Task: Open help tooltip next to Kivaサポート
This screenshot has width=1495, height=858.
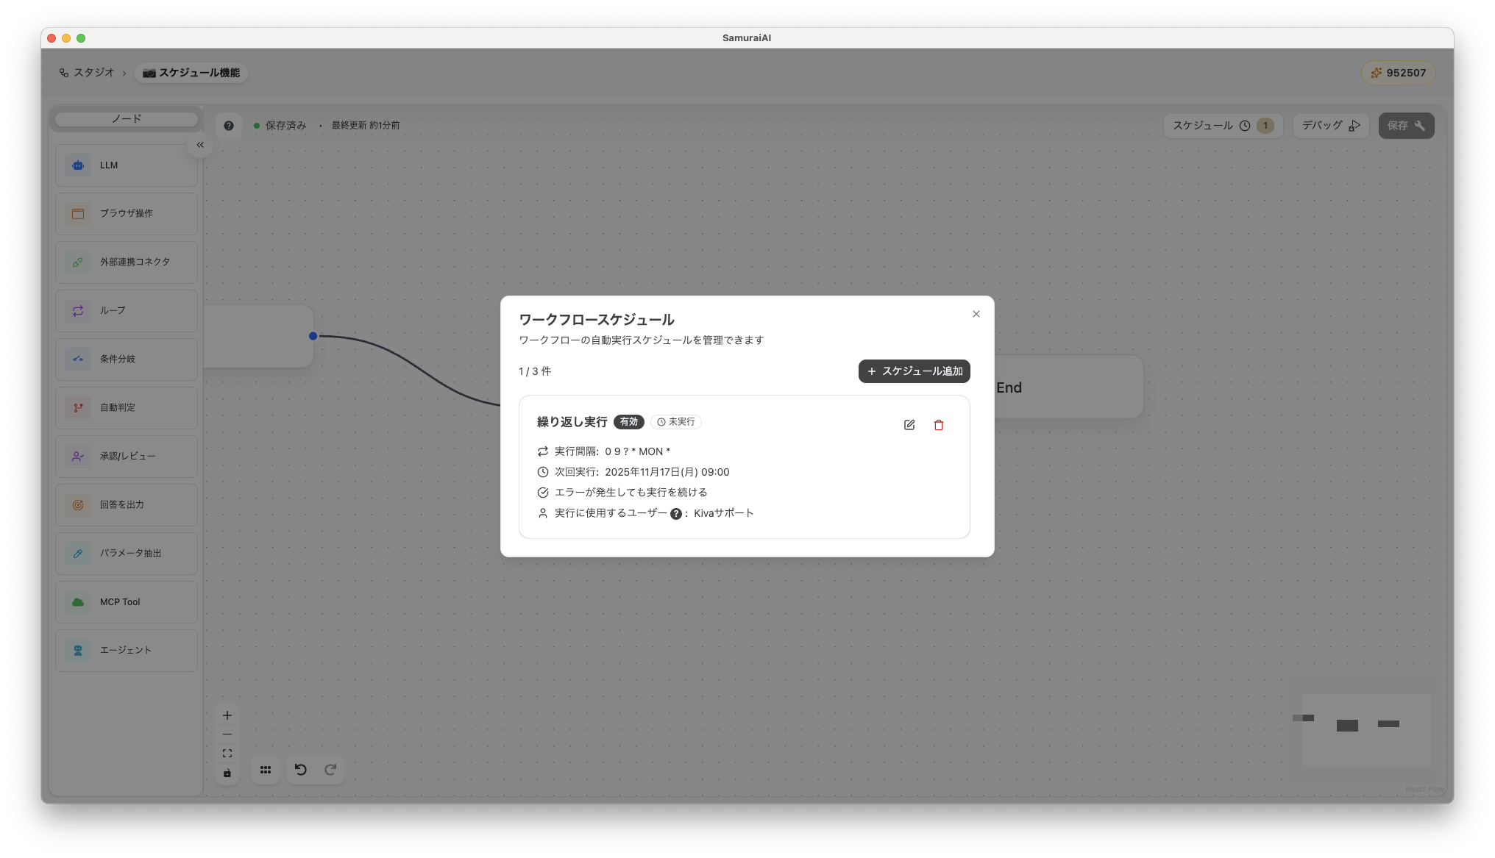Action: click(676, 513)
